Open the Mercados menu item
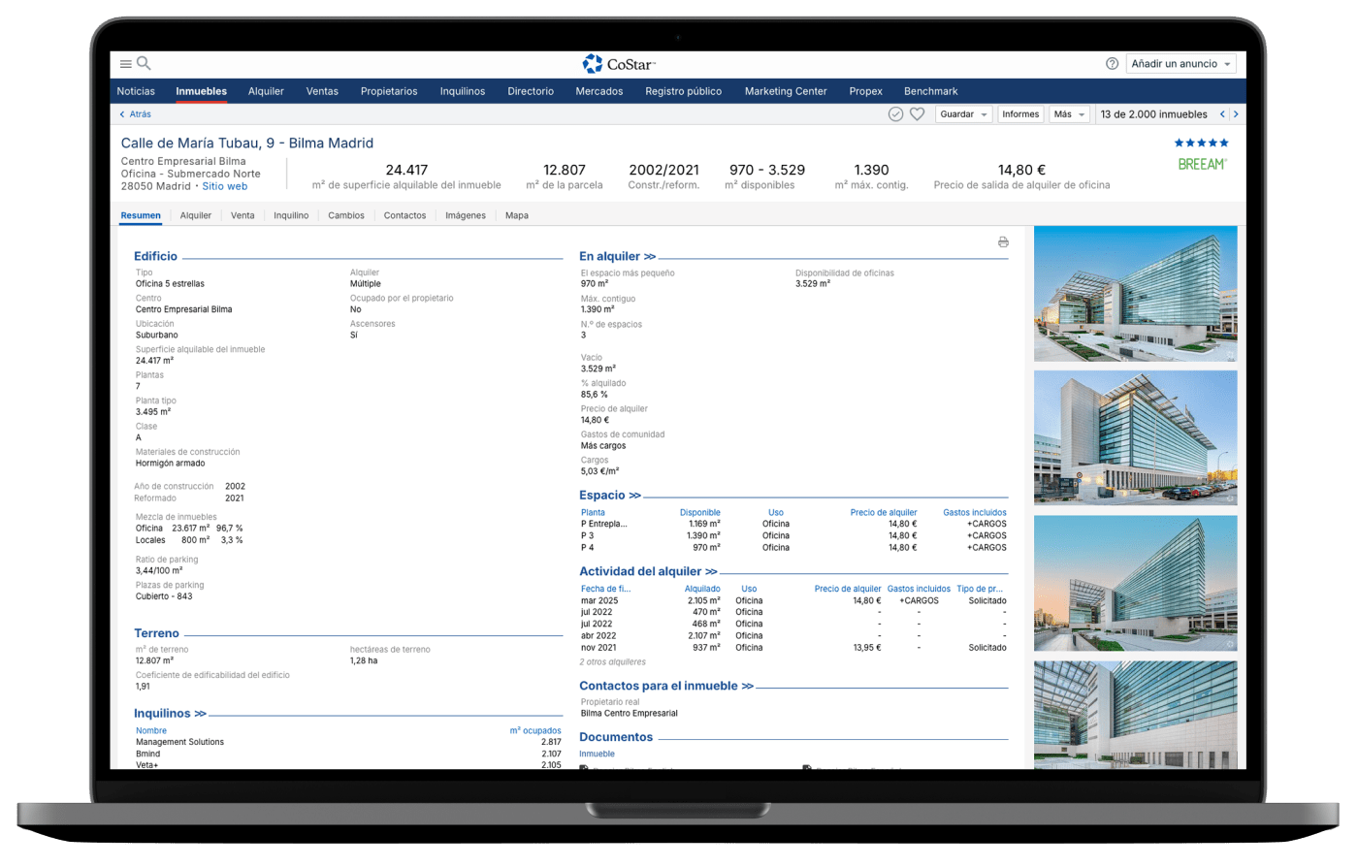The width and height of the screenshot is (1358, 867). [599, 91]
